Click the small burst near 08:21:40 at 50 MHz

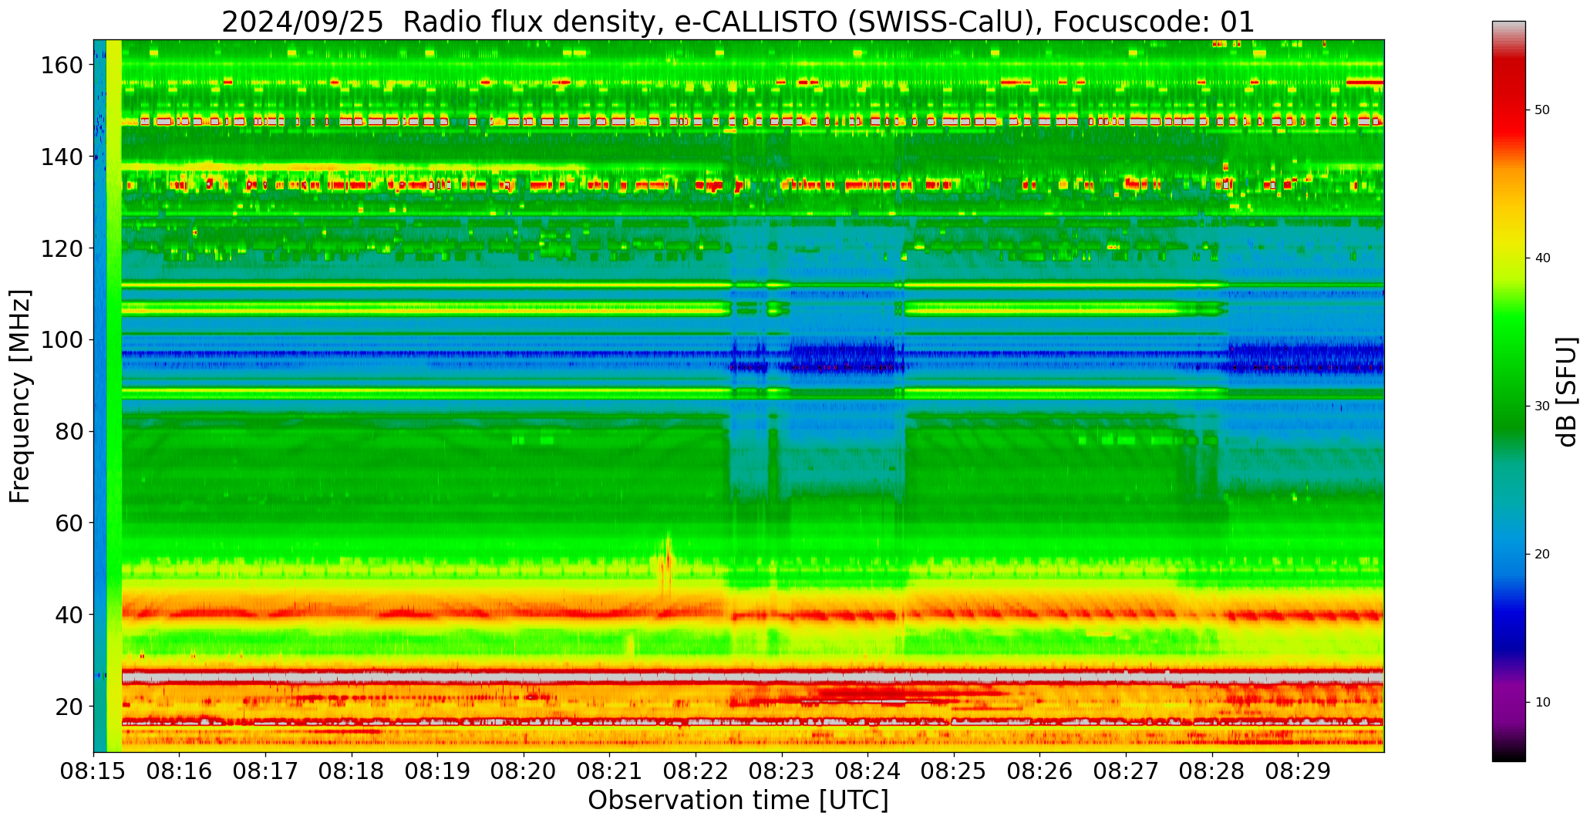tap(666, 565)
